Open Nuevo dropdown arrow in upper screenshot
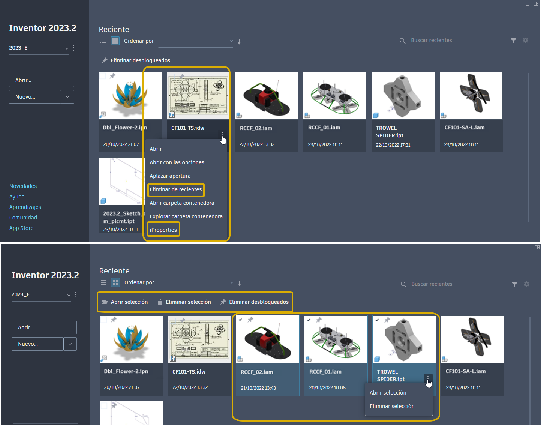Screen dimensions: 541x425 tap(67, 97)
